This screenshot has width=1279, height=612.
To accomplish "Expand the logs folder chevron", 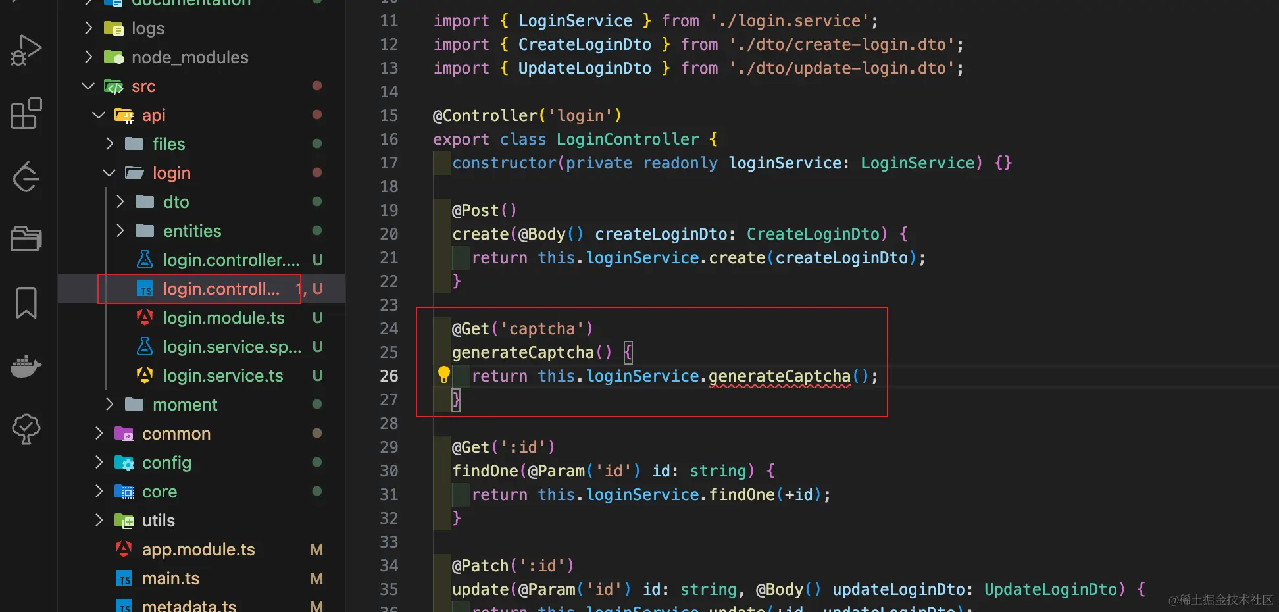I will tap(88, 28).
